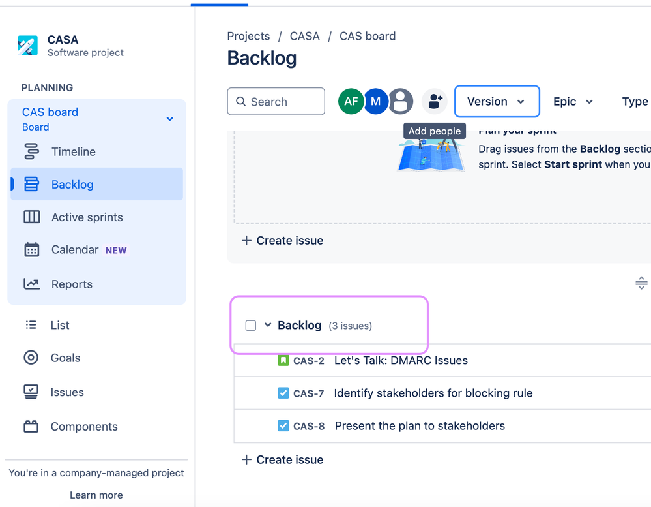Go to CAS board breadcrumb link
Screen dimensions: 651x507
[368, 36]
